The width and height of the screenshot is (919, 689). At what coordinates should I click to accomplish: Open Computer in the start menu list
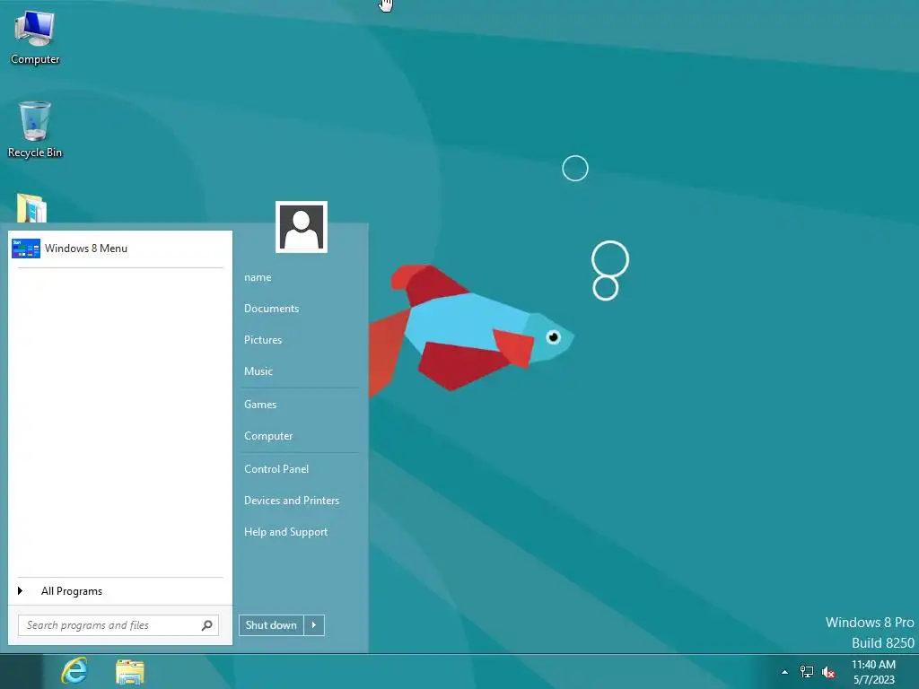point(268,437)
